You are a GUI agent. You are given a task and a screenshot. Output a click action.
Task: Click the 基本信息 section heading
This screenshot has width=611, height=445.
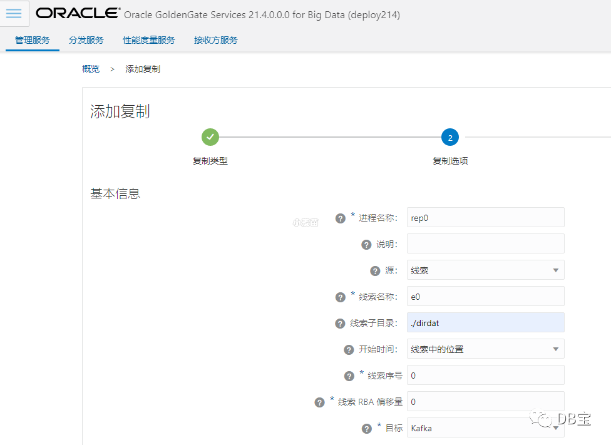pyautogui.click(x=115, y=193)
